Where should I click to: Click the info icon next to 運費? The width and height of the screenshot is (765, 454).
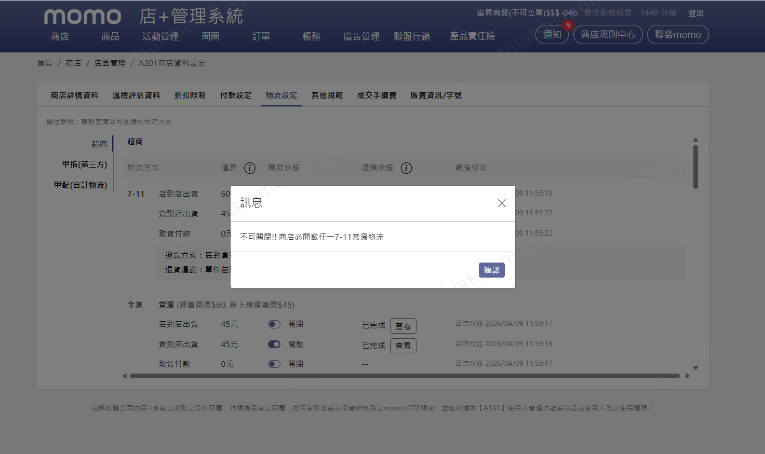[250, 168]
